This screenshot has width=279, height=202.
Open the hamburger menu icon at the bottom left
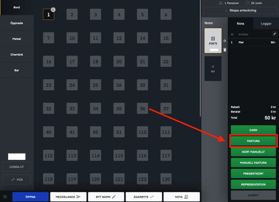coord(5,196)
